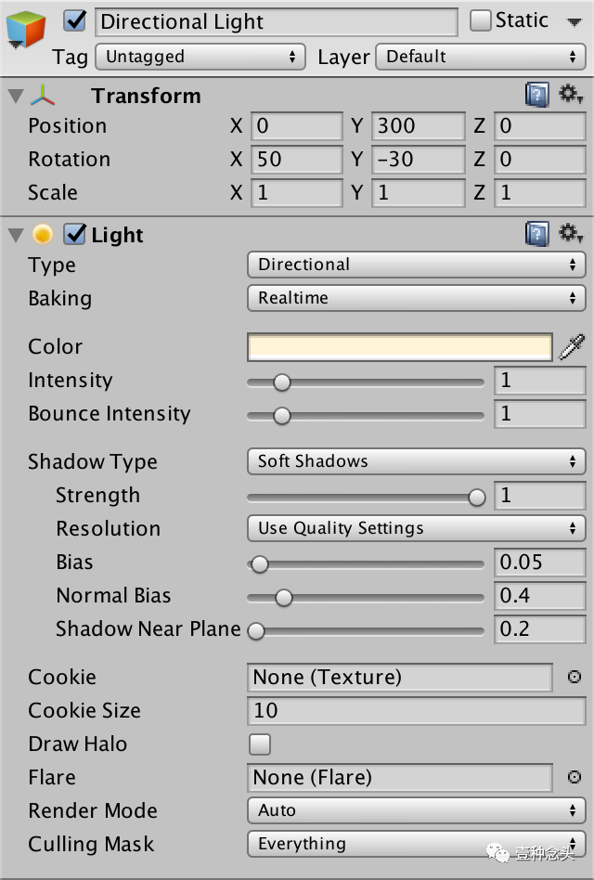Toggle the GameObject active checkbox
This screenshot has width=594, height=880.
76,20
